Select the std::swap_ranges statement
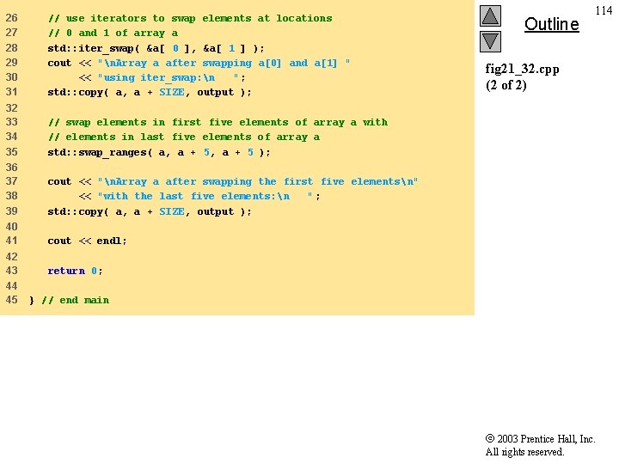Viewport: 619px width, 464px height. 159,152
